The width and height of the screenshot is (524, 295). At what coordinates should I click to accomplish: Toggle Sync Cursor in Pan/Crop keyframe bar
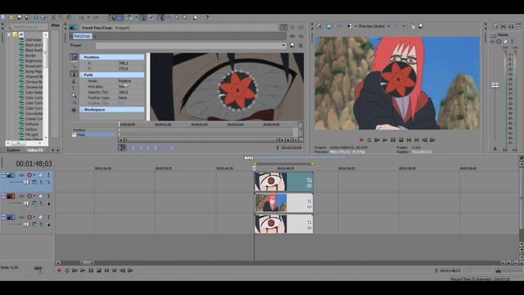coord(122,147)
